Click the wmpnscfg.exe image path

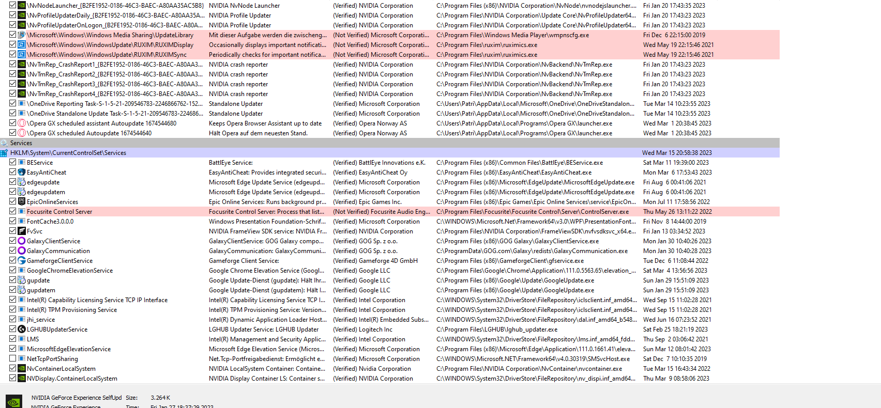(x=512, y=35)
